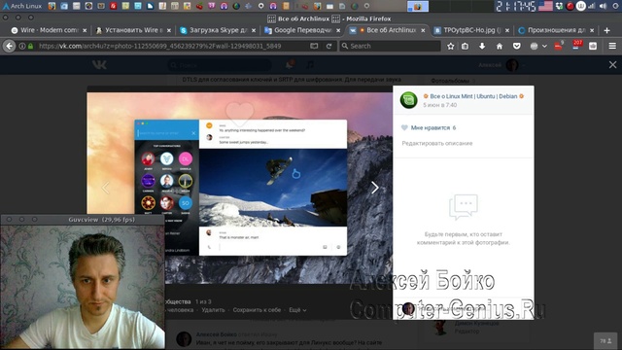Expand the Ещё dropdown under photo
The image size is (622, 350).
pos(297,310)
